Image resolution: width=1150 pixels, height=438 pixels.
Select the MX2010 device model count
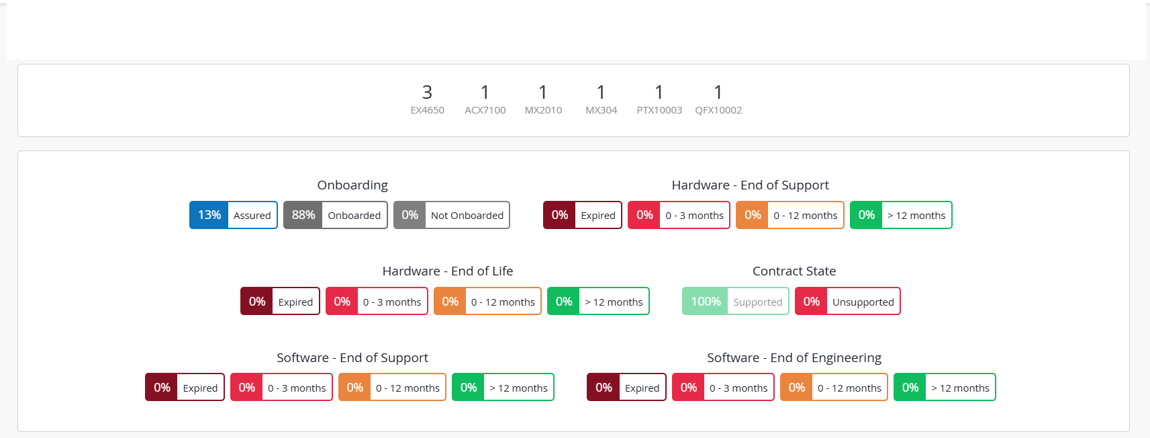(x=543, y=99)
